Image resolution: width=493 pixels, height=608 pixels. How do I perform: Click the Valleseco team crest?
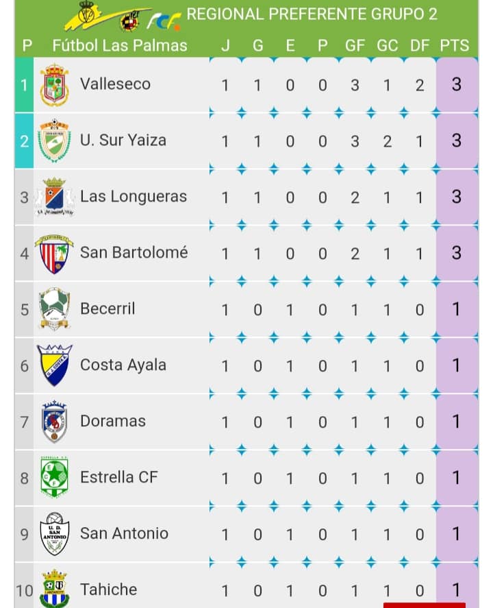[x=55, y=85]
